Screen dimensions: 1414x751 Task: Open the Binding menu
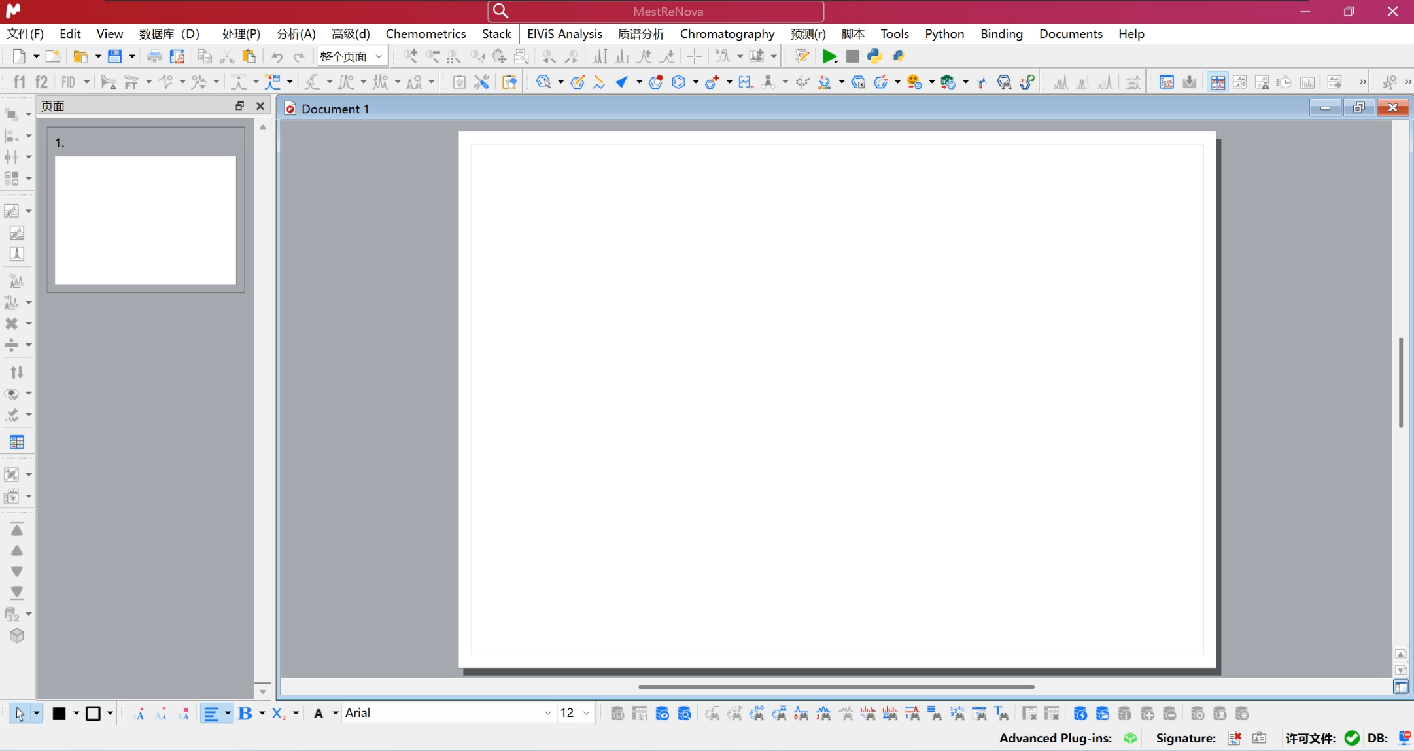click(1001, 34)
